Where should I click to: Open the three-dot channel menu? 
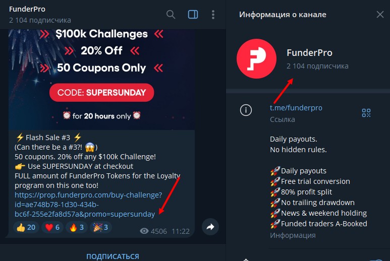point(213,15)
